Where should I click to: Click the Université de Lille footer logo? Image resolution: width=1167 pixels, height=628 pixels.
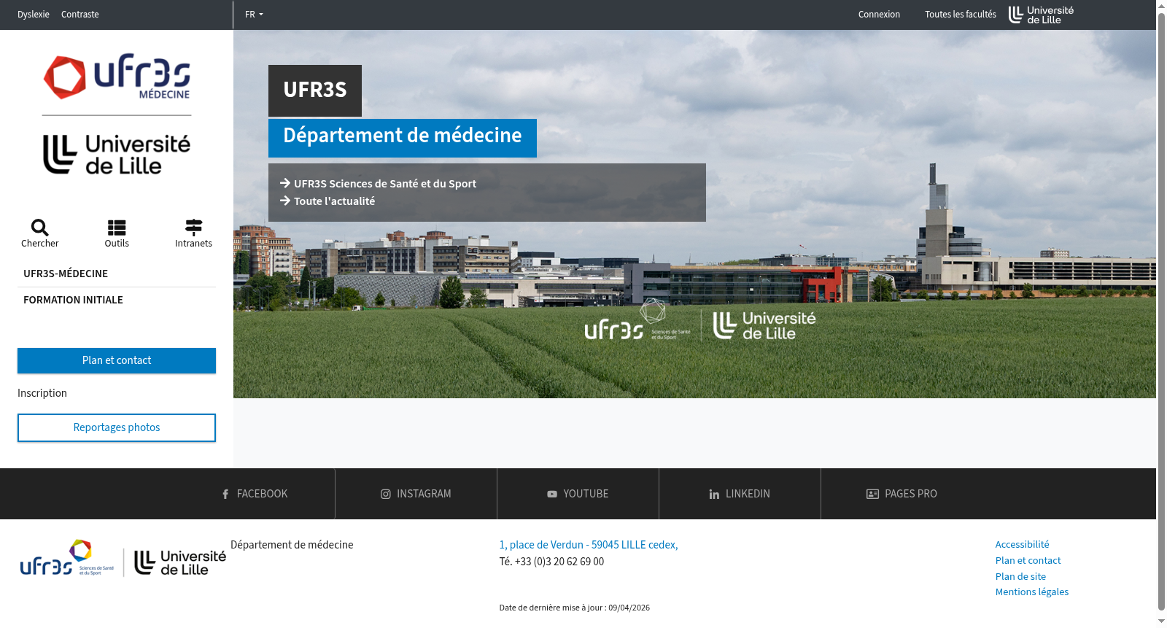pos(180,562)
